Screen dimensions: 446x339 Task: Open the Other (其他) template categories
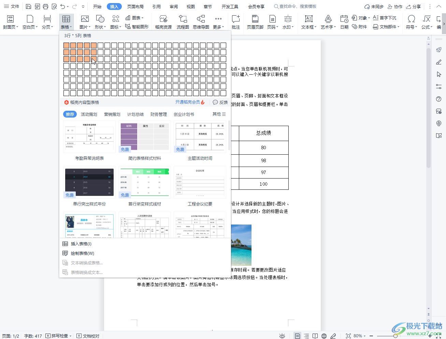(219, 114)
